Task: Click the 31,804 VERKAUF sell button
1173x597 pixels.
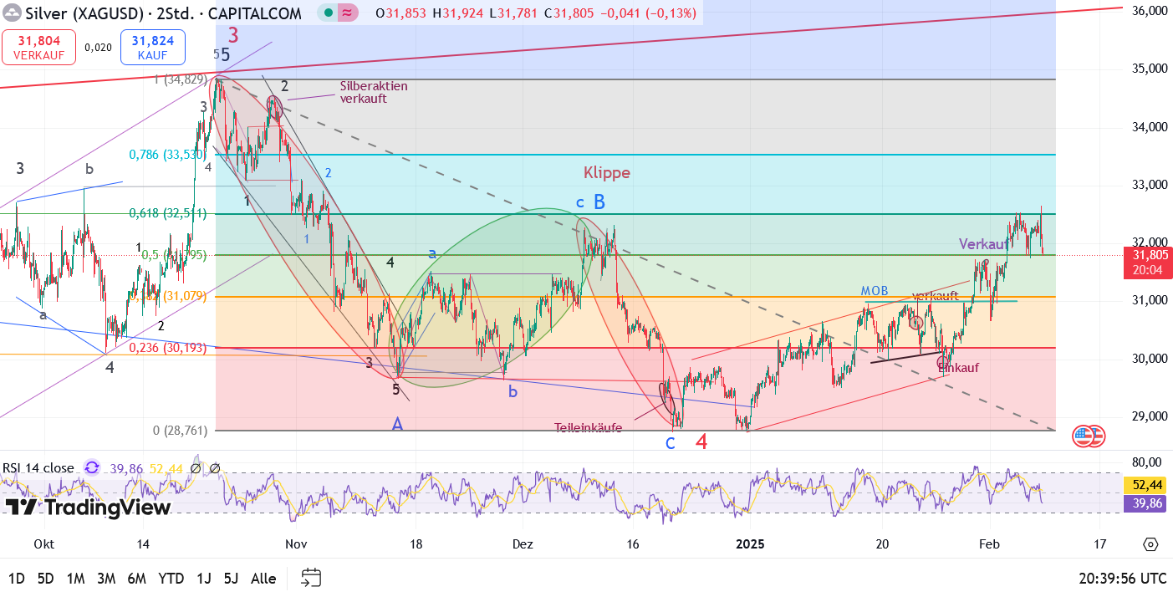Action: click(x=38, y=48)
